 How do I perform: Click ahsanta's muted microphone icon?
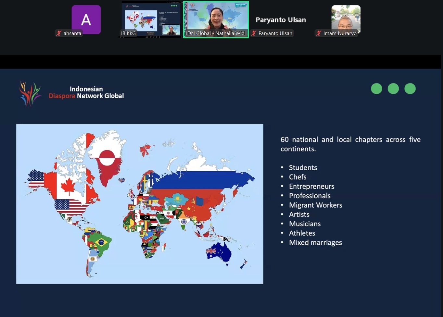59,33
